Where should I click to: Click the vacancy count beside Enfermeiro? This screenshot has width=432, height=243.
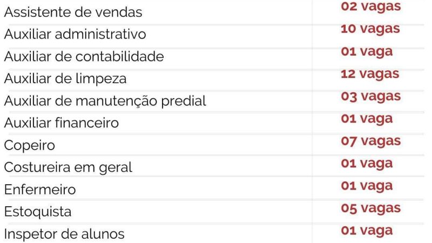[366, 186]
